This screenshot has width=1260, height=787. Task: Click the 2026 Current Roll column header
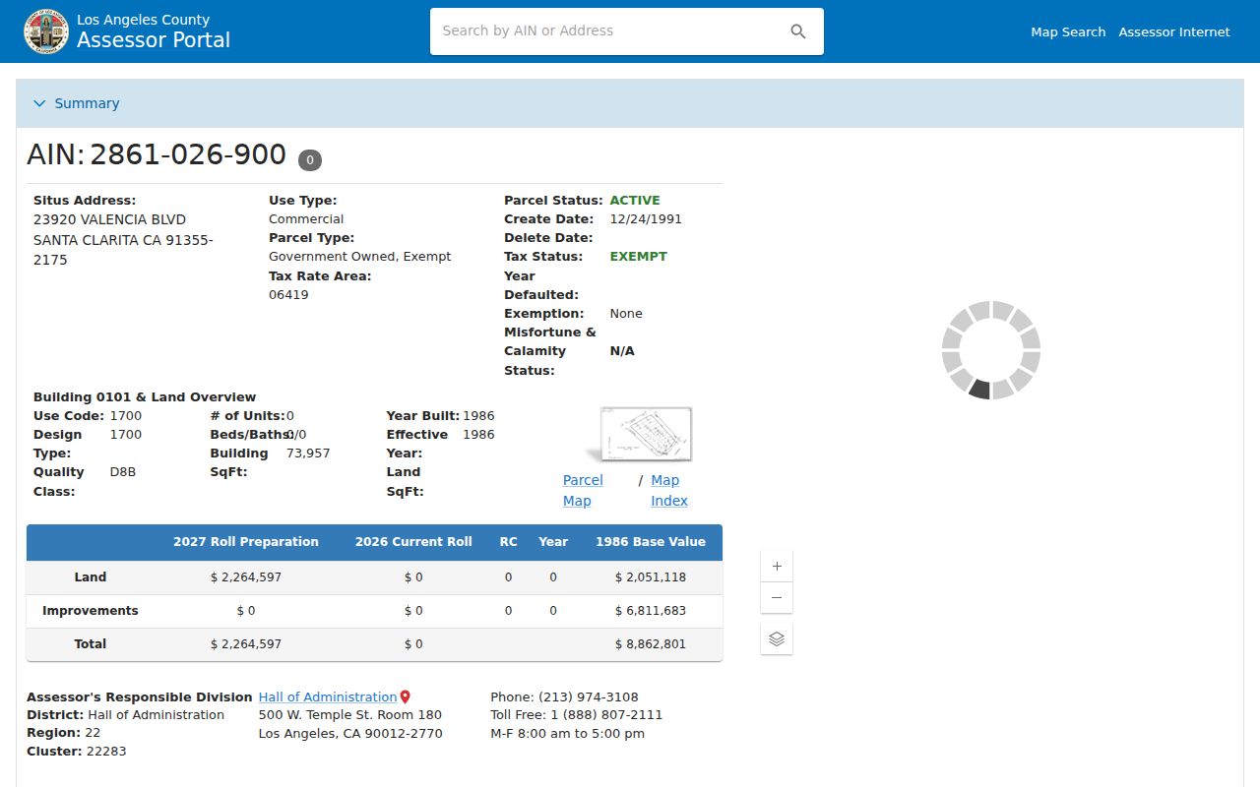(x=413, y=542)
